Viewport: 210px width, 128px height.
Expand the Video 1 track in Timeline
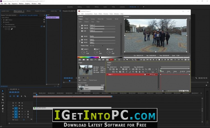[x=107, y=74]
